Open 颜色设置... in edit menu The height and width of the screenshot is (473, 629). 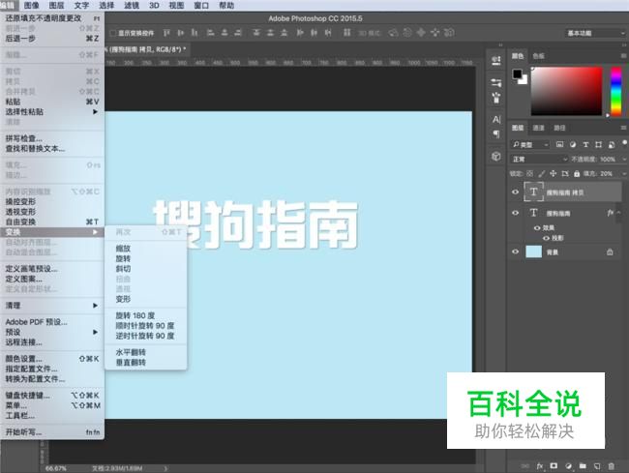[51, 359]
